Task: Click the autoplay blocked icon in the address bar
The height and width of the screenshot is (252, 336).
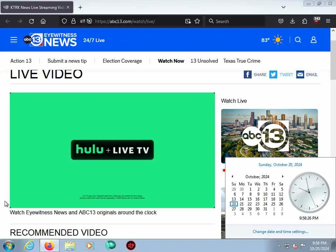Action: tap(90, 21)
